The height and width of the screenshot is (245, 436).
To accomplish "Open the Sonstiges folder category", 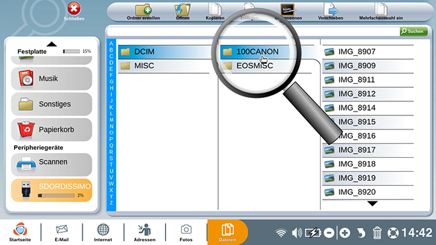I will point(52,104).
